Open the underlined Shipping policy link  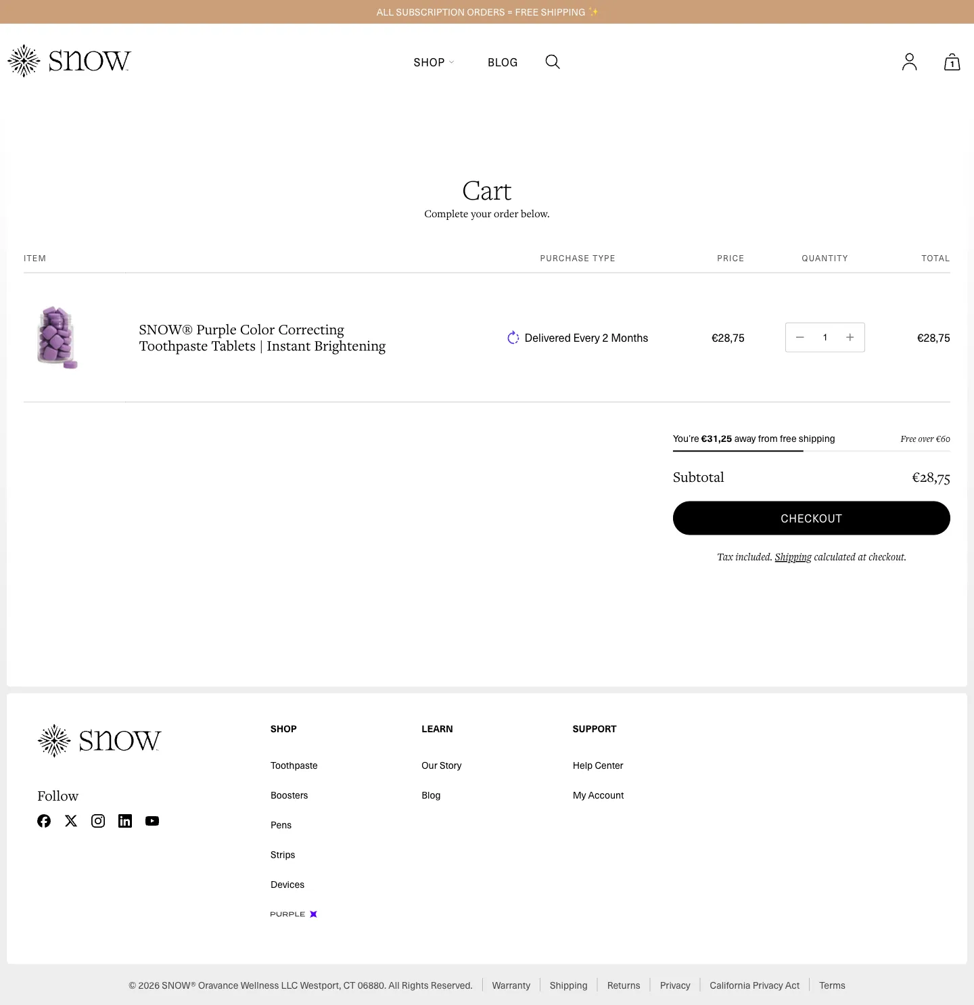pos(793,557)
